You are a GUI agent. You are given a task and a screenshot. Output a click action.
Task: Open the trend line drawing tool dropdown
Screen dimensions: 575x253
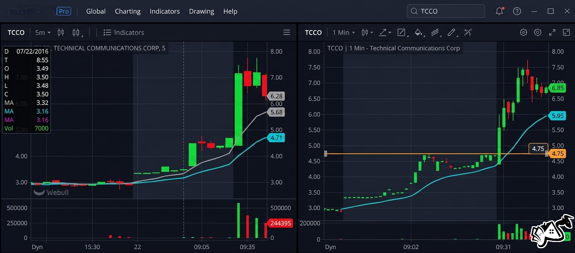[385, 32]
